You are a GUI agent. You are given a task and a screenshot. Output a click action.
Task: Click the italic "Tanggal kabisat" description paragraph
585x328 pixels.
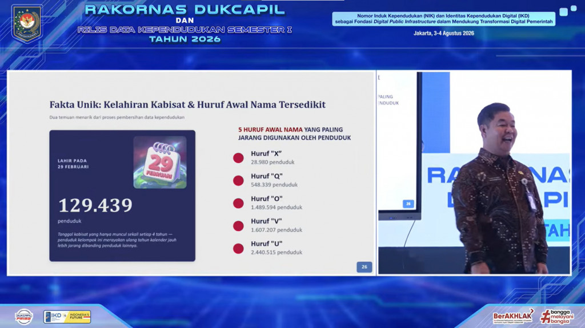click(117, 240)
